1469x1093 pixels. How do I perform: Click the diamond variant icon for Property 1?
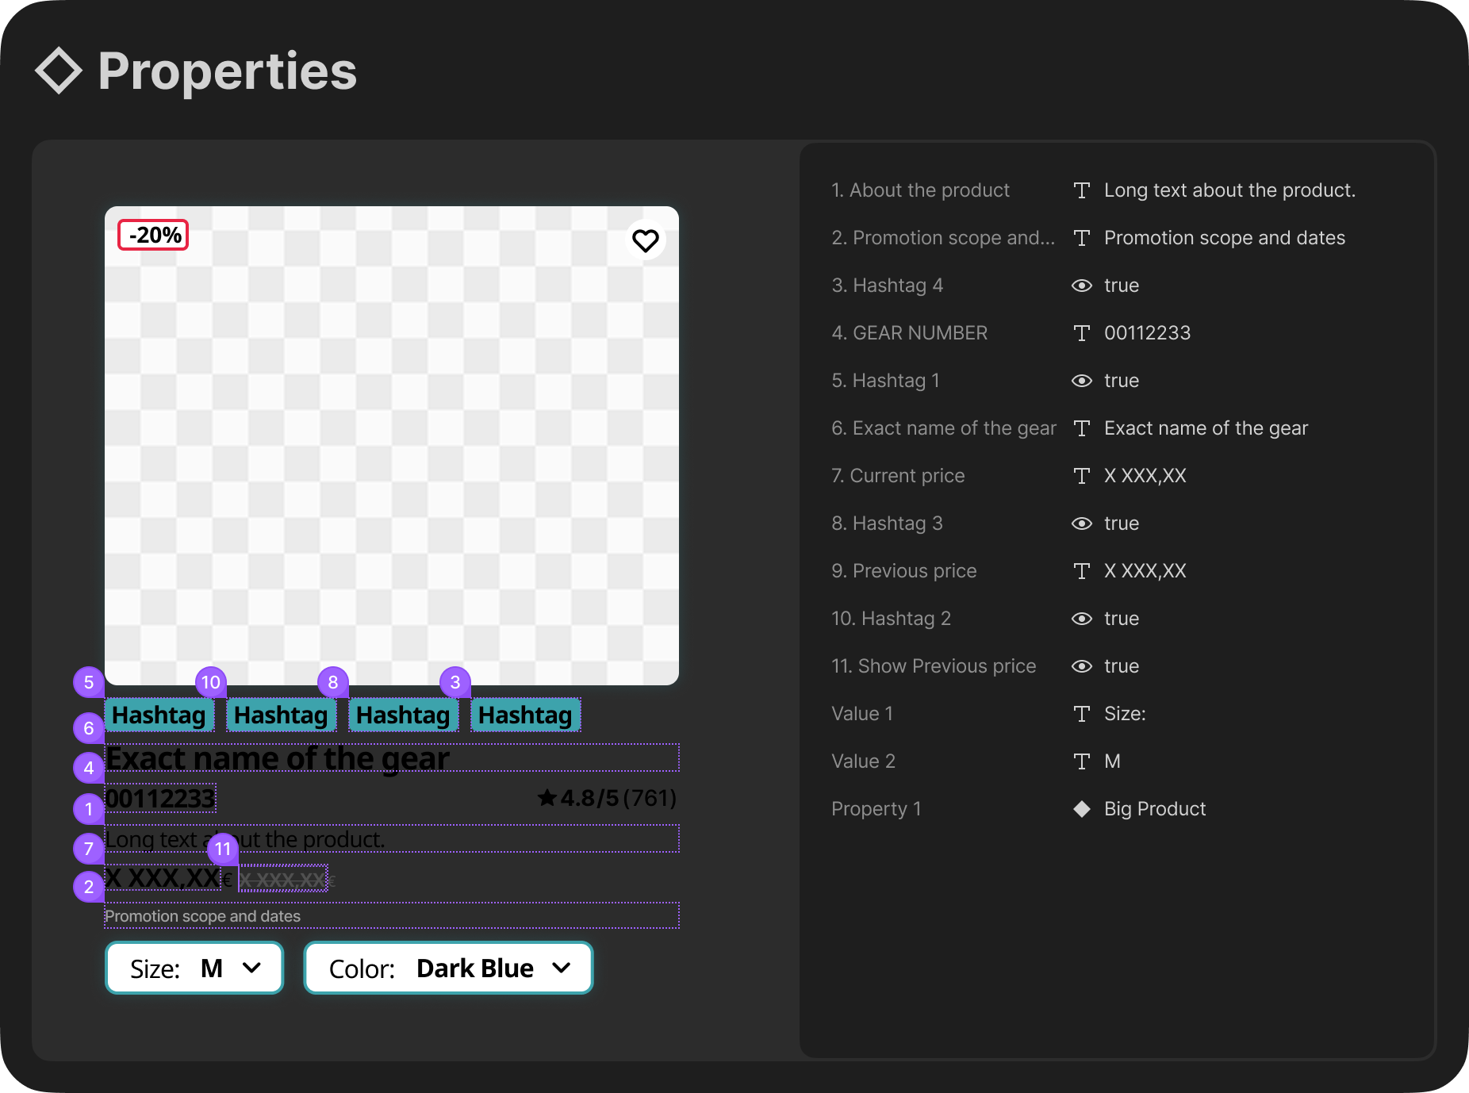pyautogui.click(x=1081, y=809)
